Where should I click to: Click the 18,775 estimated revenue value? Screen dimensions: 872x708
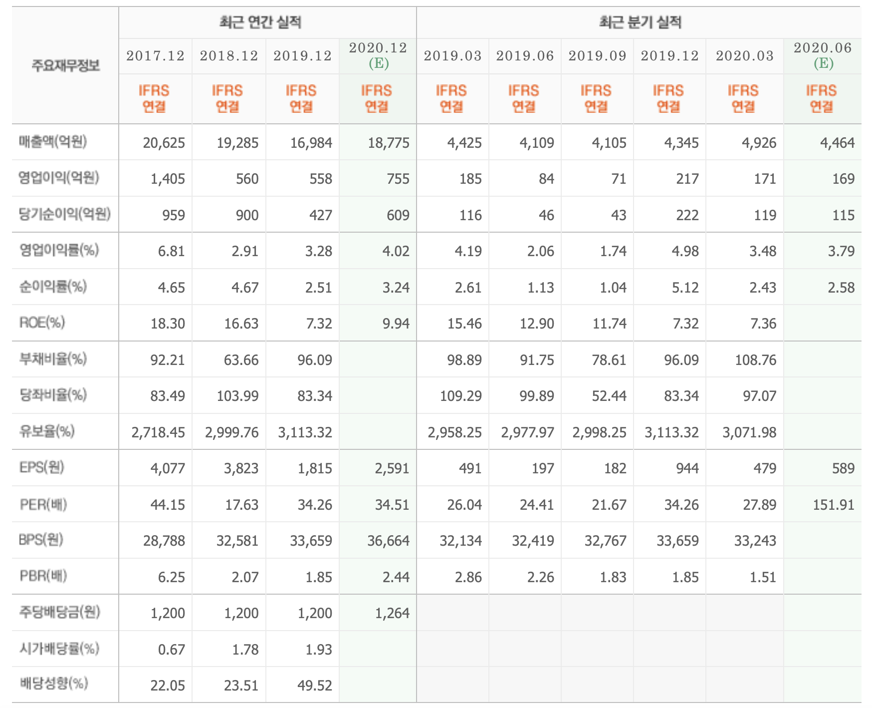click(389, 143)
